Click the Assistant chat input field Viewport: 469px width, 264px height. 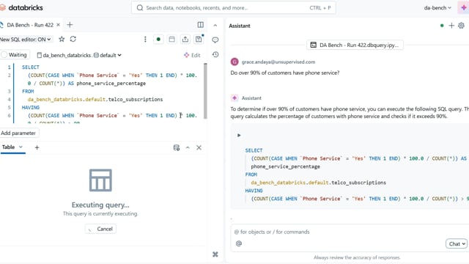[x=350, y=232]
